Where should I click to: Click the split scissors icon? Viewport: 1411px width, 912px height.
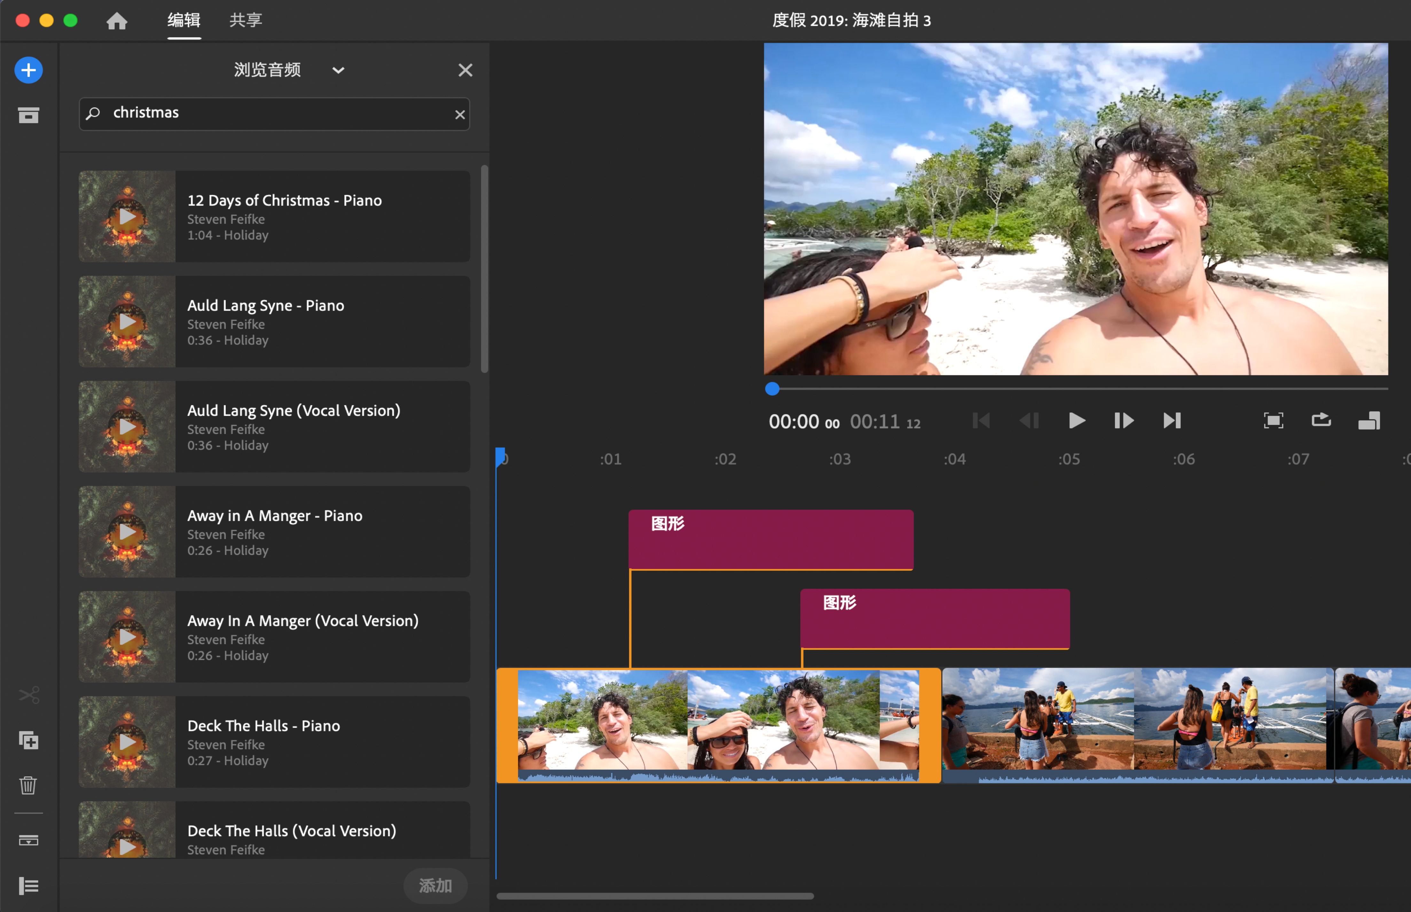(x=28, y=695)
